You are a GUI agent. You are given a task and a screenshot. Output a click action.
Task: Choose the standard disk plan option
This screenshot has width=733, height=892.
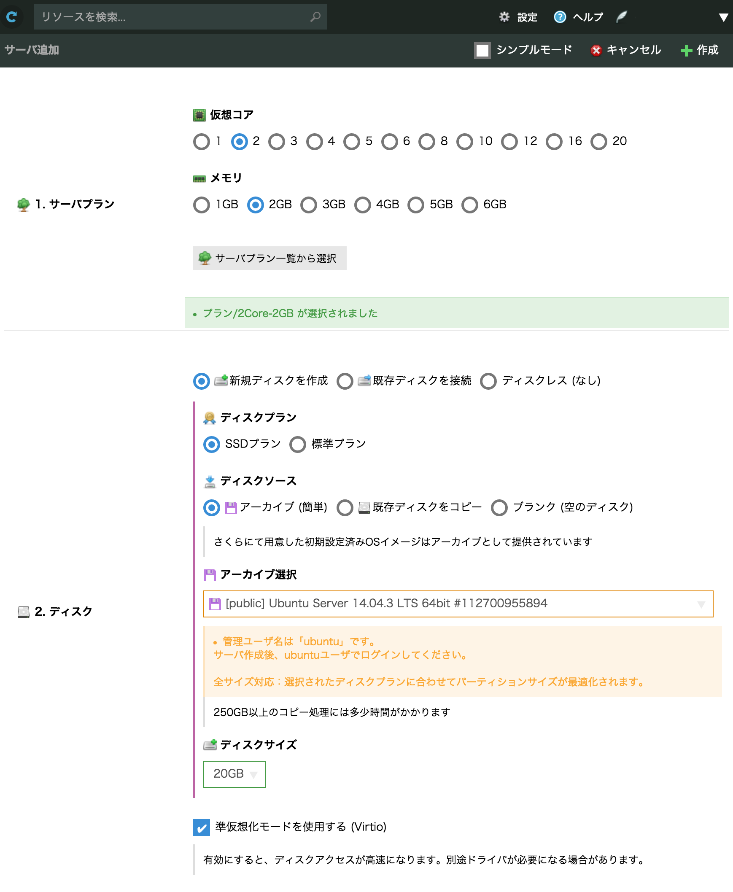(298, 444)
